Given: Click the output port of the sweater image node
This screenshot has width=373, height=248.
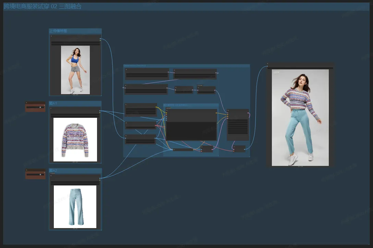Looking at the screenshot, I should tap(100, 111).
